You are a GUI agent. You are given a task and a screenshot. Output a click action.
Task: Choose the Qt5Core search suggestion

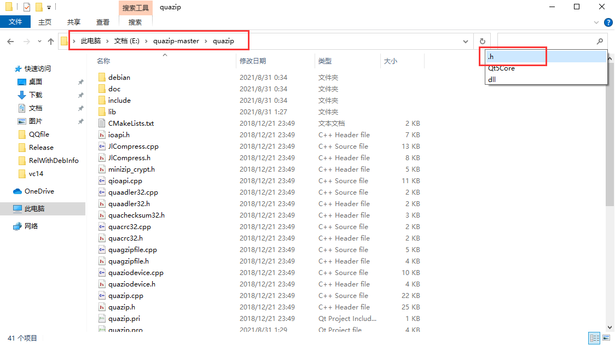tap(546, 68)
